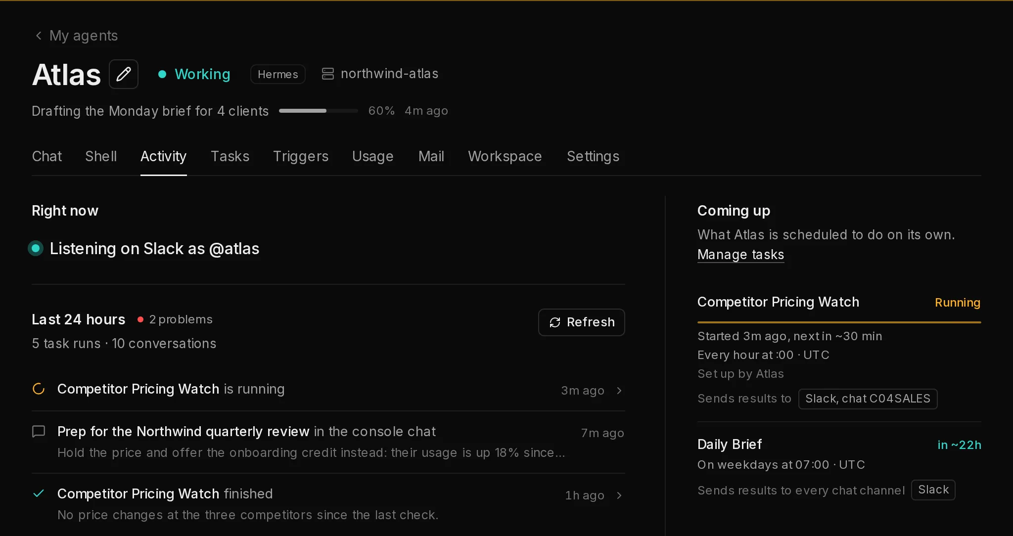Click the back chevron beside My agents

(x=39, y=36)
